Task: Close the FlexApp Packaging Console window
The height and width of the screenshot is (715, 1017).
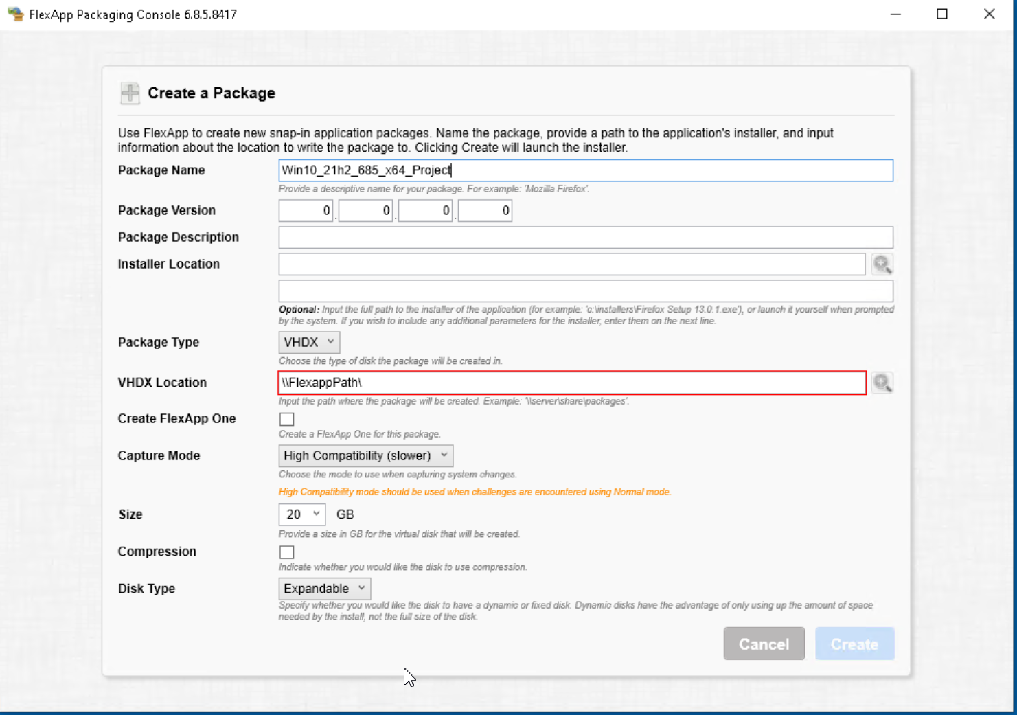Action: (x=990, y=14)
